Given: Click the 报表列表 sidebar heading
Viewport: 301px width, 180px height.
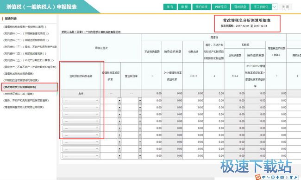Looking at the screenshot, I should point(11,19).
